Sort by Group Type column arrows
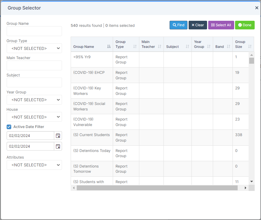The height and width of the screenshot is (220, 261). [x=135, y=46]
